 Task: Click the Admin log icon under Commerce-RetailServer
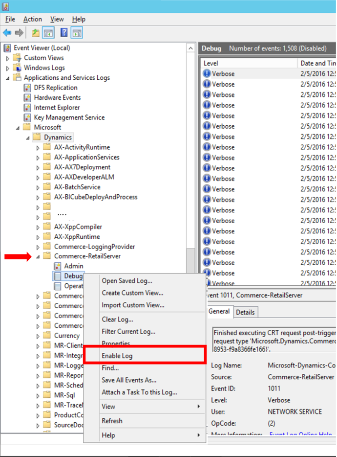click(x=58, y=266)
